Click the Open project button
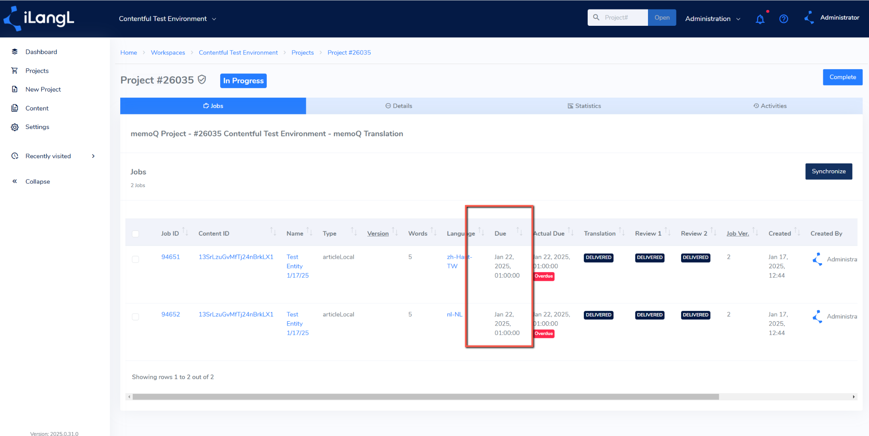869x436 pixels. click(662, 18)
